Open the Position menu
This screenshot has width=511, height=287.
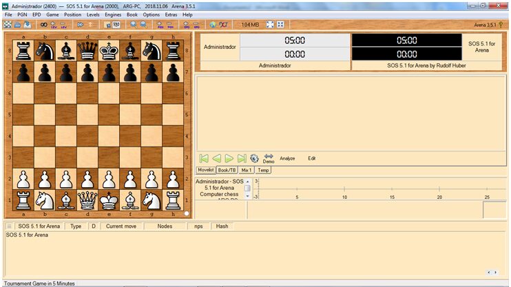[x=72, y=14]
